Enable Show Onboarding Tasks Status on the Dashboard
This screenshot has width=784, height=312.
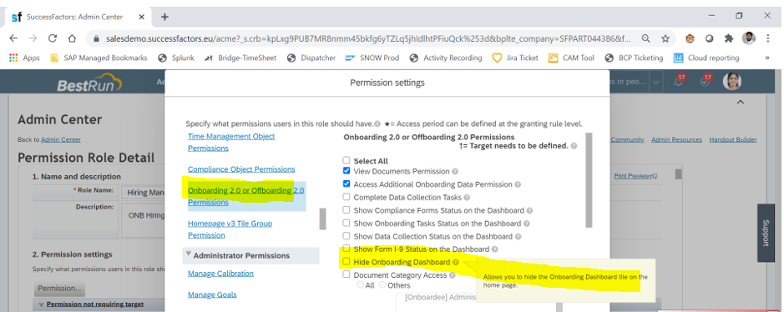point(346,223)
